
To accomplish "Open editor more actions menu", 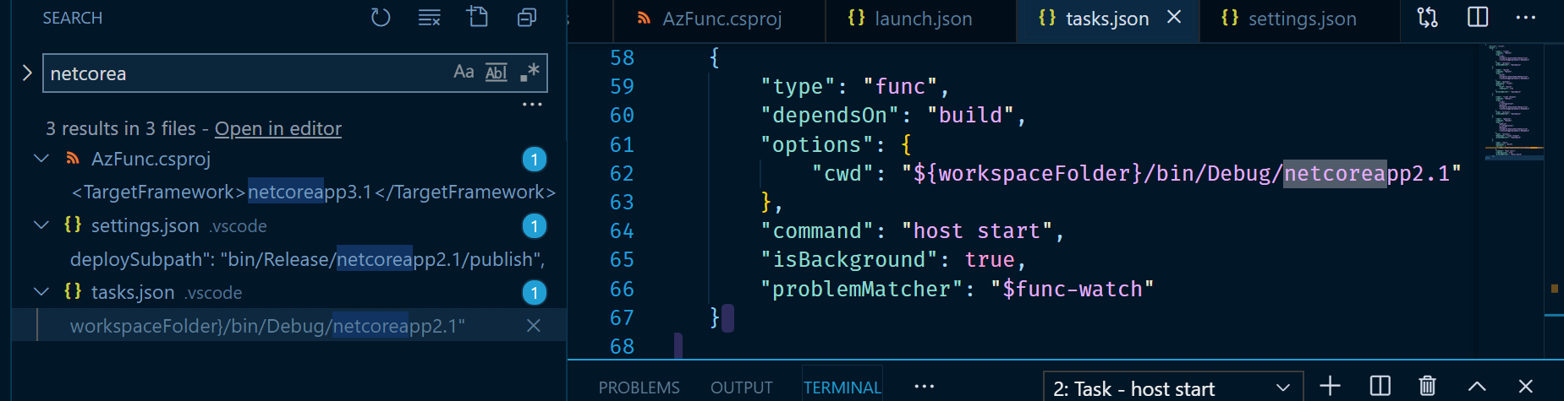I will 1526,18.
